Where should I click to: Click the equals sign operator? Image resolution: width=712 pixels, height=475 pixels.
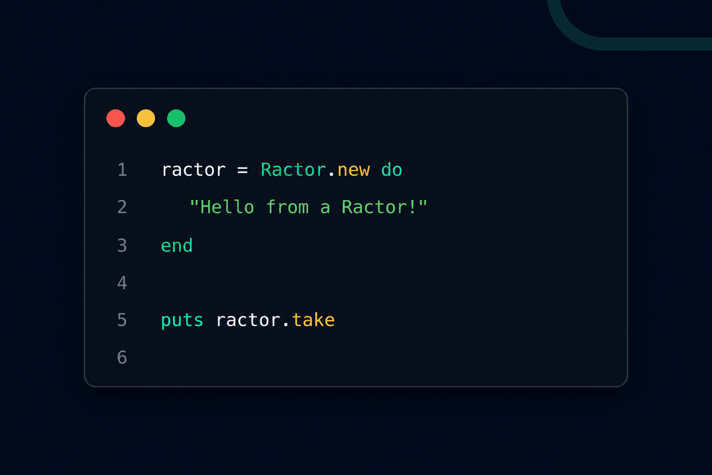[243, 171]
